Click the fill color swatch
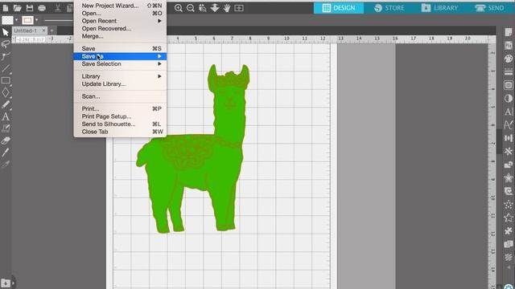This screenshot has height=289, width=515. [7, 20]
